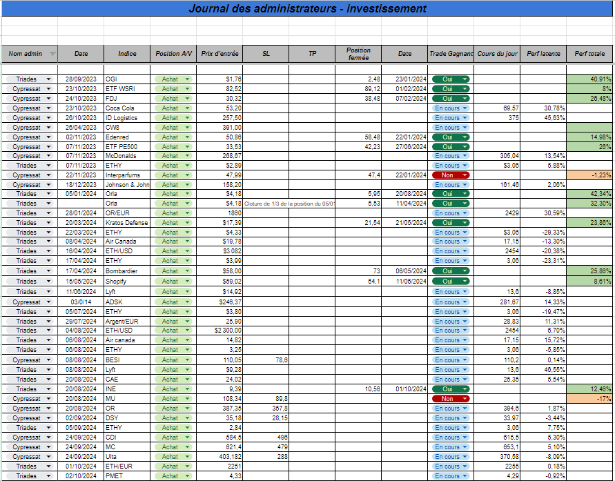Open the Oui dropdown in INE row
615x481 pixels.
pos(451,389)
